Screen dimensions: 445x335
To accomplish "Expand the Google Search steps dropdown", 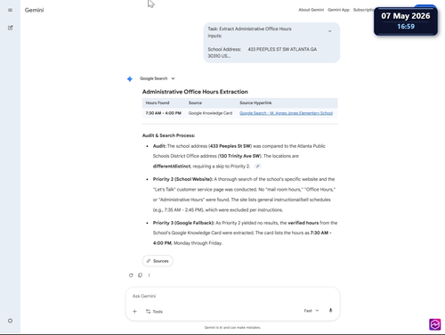I will coord(158,78).
